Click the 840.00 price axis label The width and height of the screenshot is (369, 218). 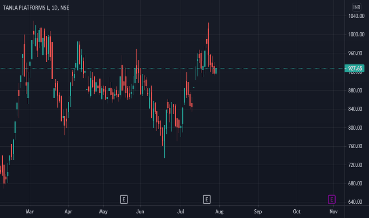tap(355, 109)
